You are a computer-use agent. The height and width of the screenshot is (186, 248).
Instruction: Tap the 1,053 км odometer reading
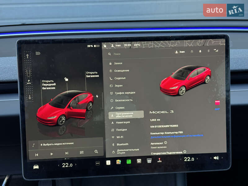(155, 120)
